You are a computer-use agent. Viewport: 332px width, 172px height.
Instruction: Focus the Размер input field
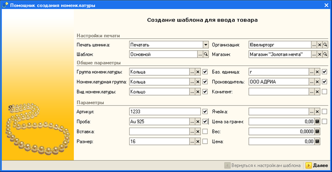pyautogui.click(x=159, y=141)
